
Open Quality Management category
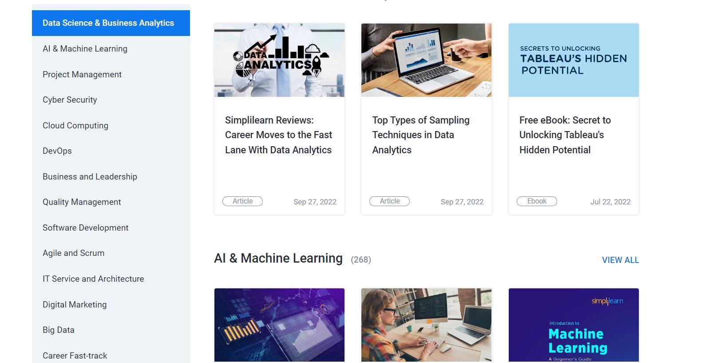tap(111, 202)
